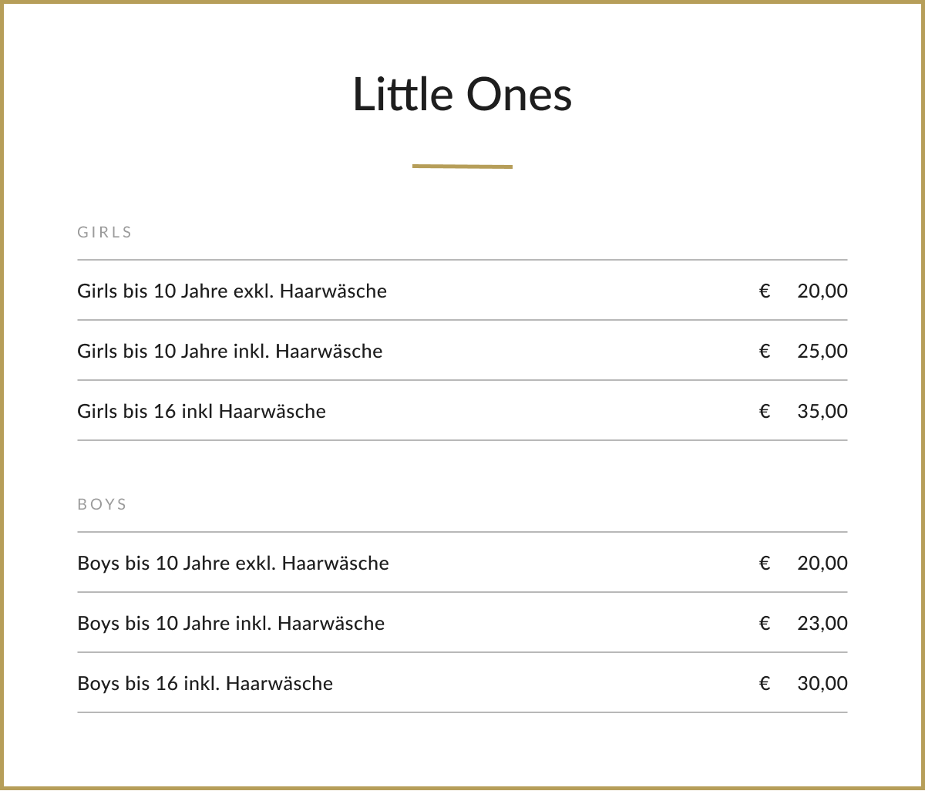Click the euro symbol beside 30,00
This screenshot has height=791, width=925.
(765, 683)
